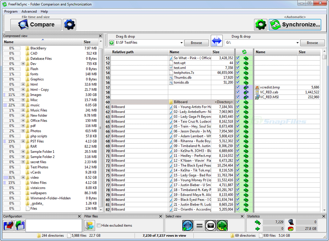The width and height of the screenshot is (329, 241).
Task: Change sync action icon for VC_RED.cab row
Action: point(246,92)
